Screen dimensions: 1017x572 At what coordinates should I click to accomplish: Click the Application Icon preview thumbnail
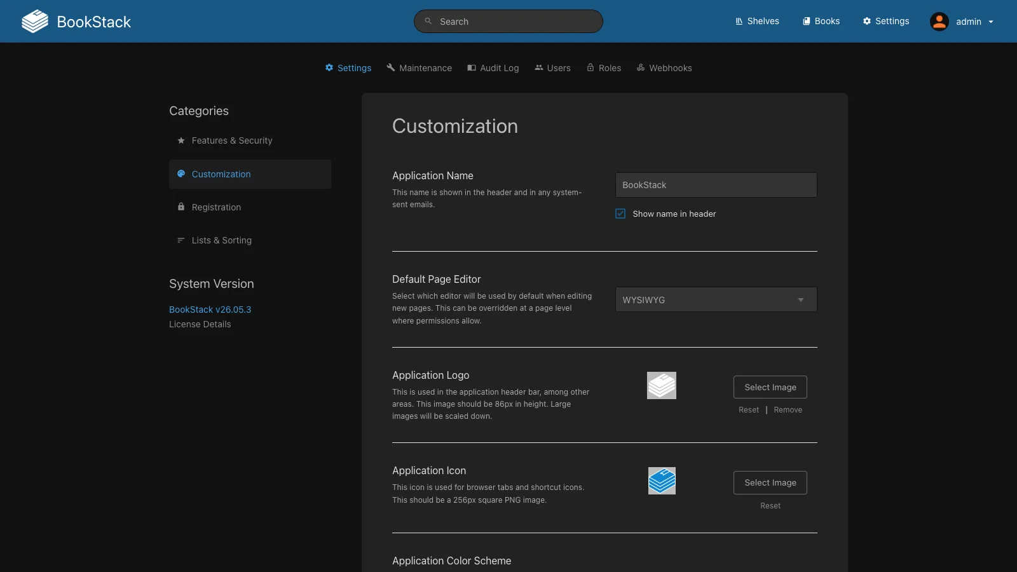662,481
